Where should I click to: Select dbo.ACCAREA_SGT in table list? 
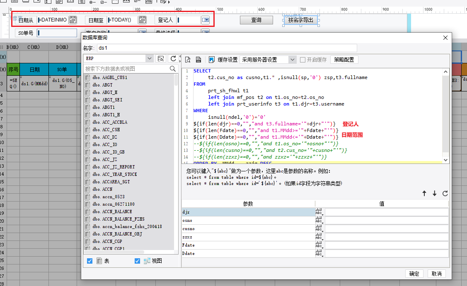tap(111, 182)
